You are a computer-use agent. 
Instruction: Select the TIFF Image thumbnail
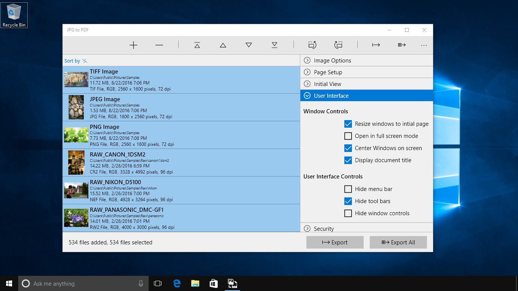[x=76, y=80]
